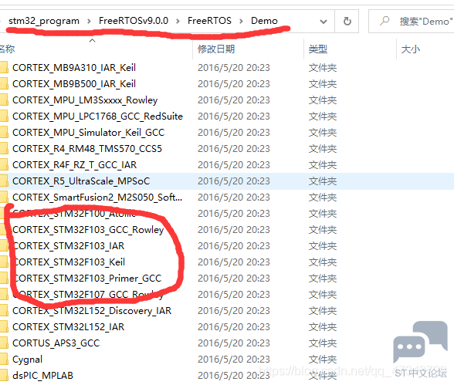
Task: Expand chevron after stm32_program in breadcrumb
Action: (89, 21)
